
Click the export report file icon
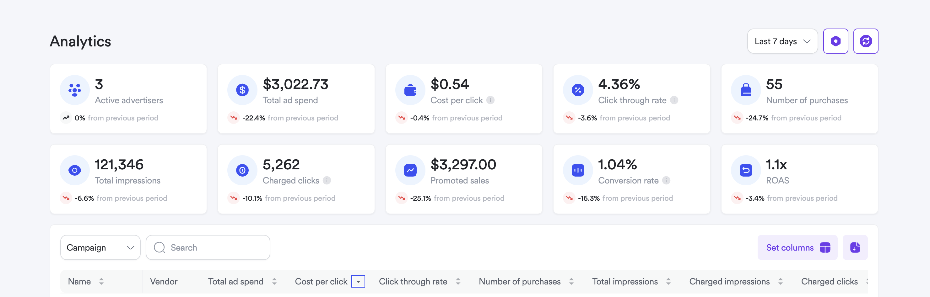(x=855, y=247)
